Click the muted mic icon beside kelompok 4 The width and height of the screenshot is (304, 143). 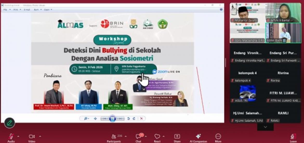click(233, 81)
